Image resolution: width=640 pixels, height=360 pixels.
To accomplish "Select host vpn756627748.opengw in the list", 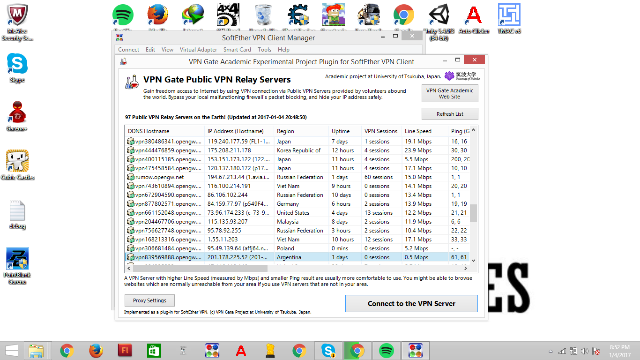I will point(169,231).
